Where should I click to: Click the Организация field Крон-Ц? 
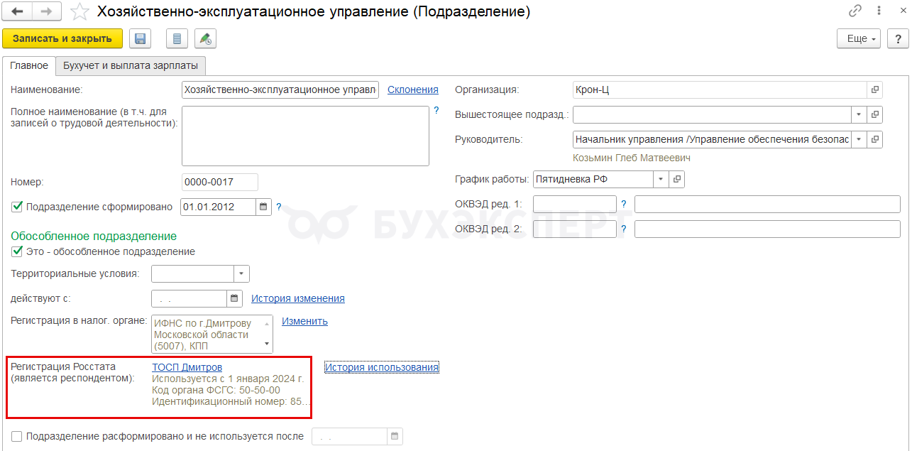(x=720, y=89)
